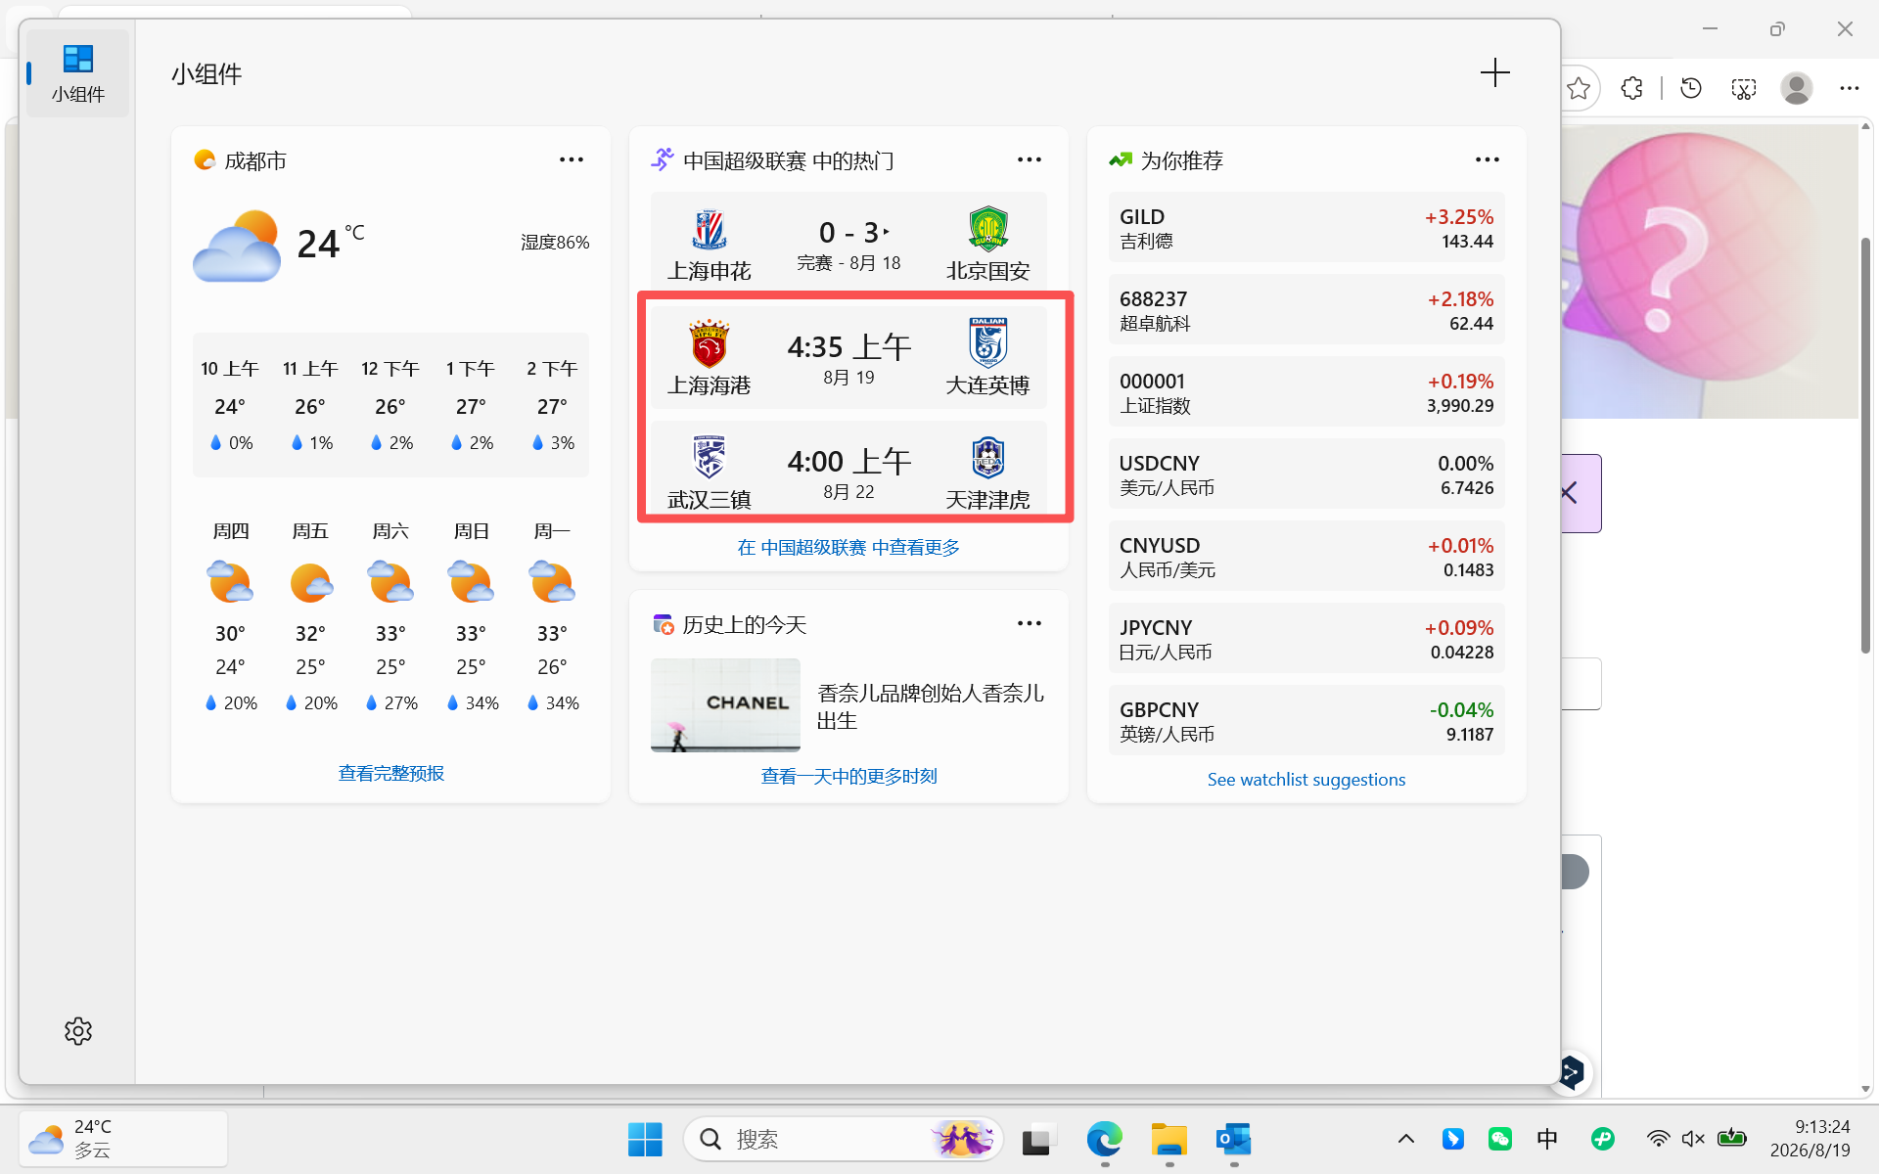Open Edge profile avatar
The height and width of the screenshot is (1174, 1879).
pos(1796,88)
